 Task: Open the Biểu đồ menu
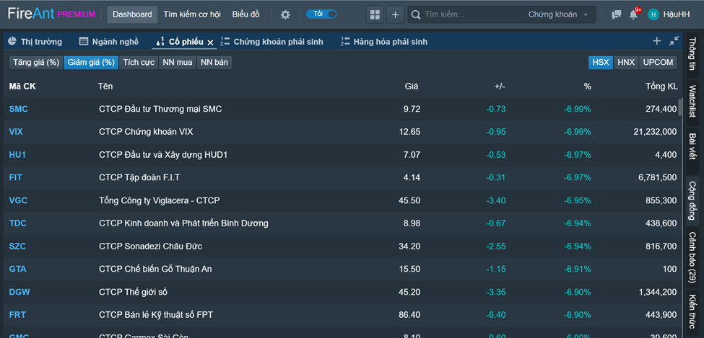pos(245,15)
